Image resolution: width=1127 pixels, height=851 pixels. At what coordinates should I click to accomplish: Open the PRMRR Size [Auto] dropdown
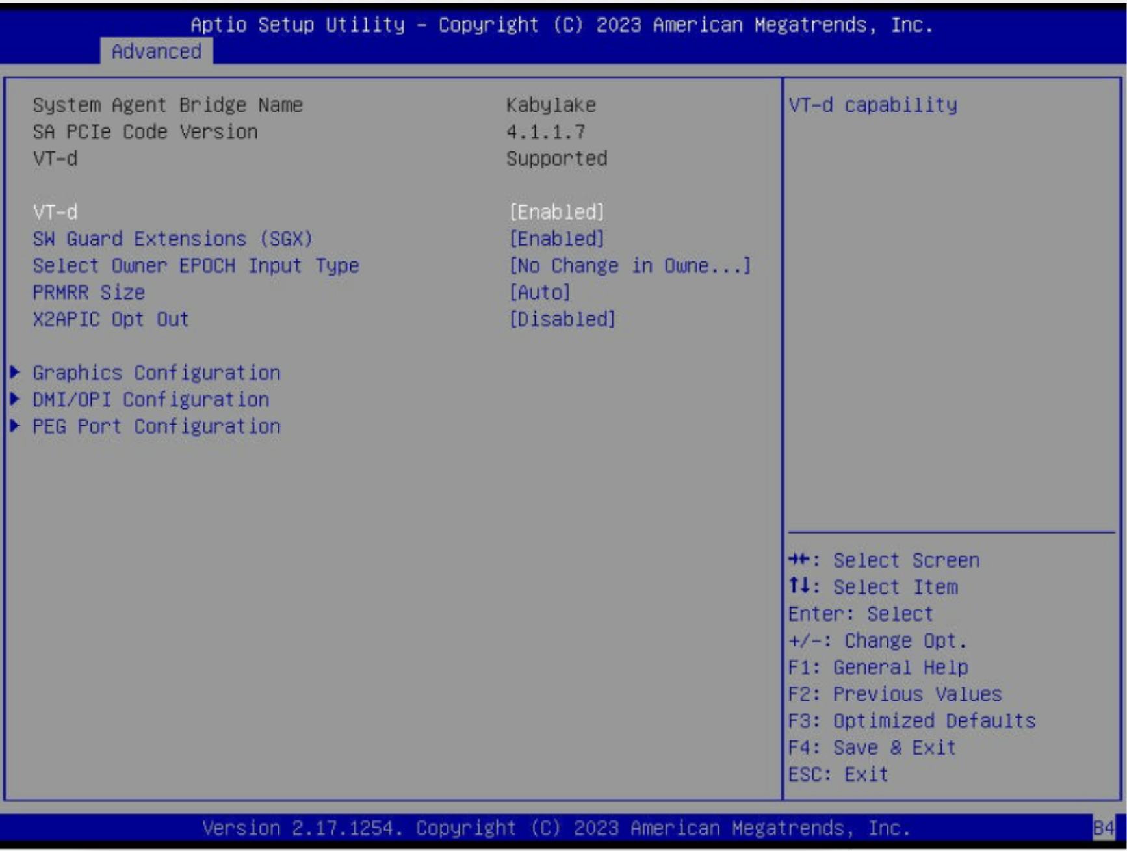tap(540, 293)
